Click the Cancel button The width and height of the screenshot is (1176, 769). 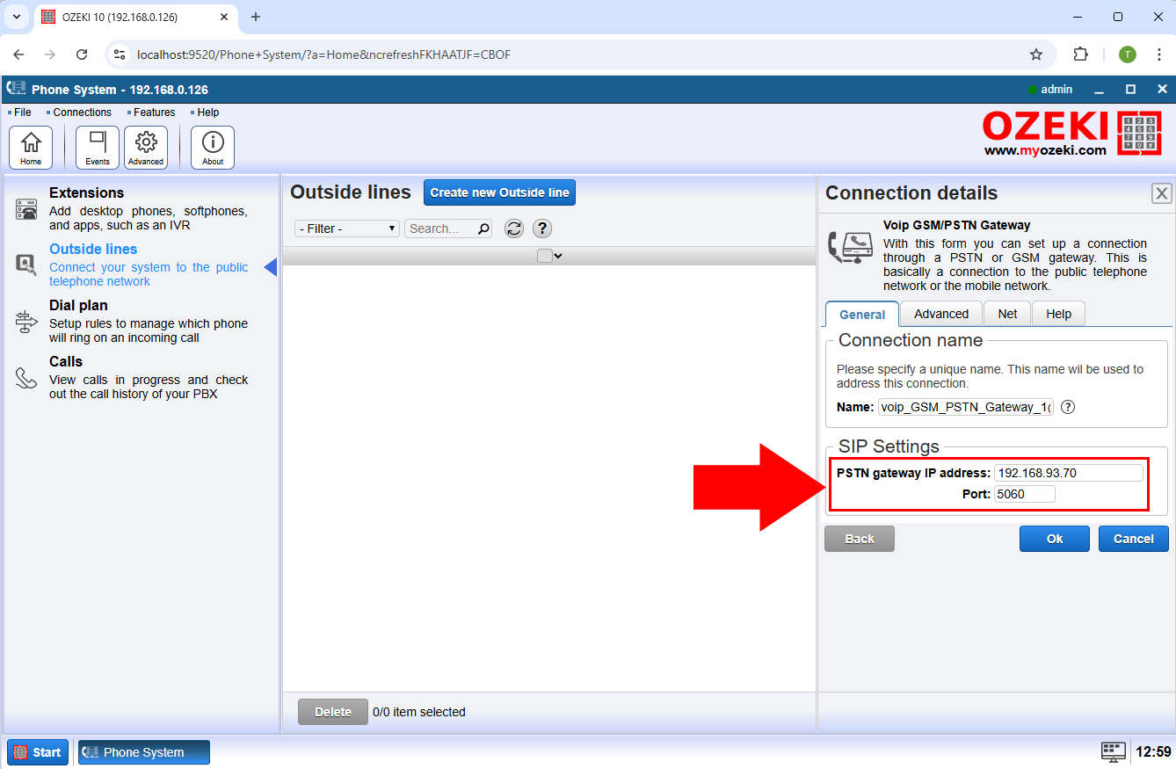pyautogui.click(x=1134, y=539)
